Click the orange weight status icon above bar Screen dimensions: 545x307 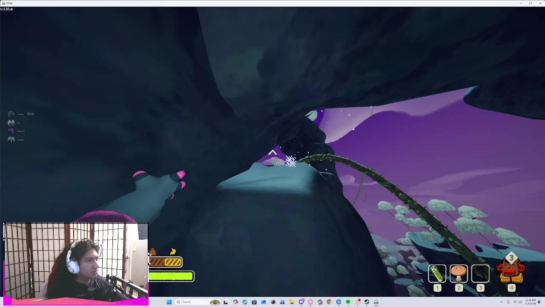click(153, 252)
